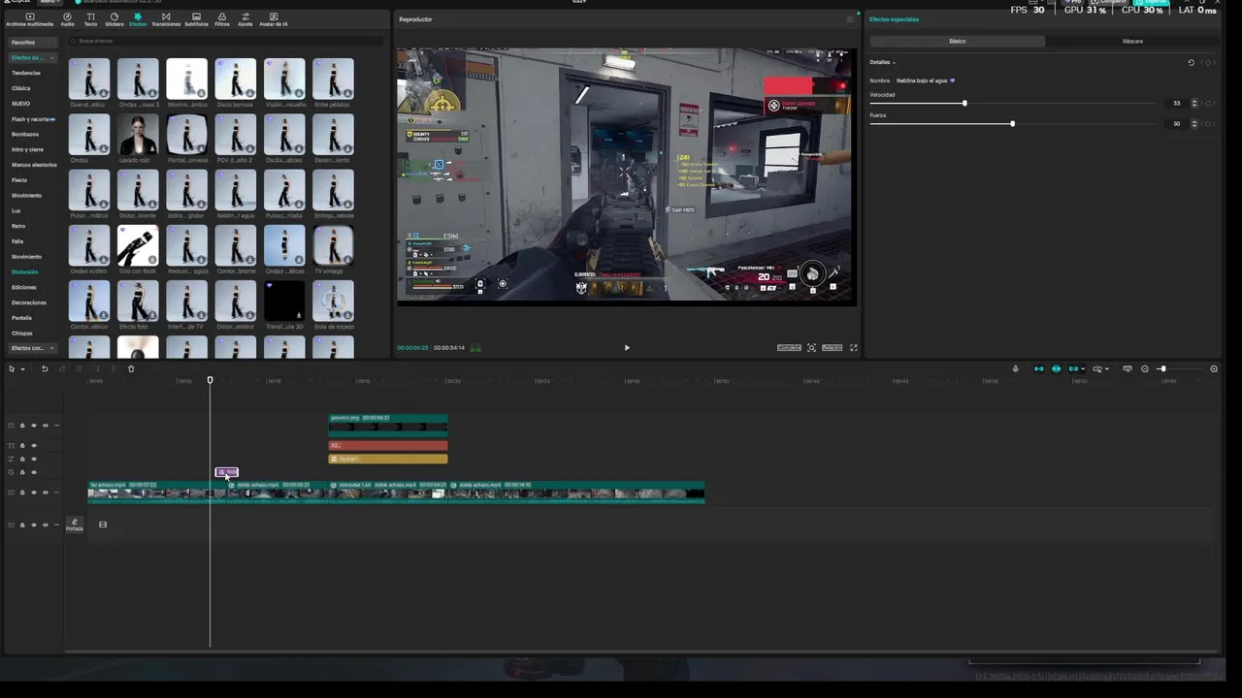Open the Filtros tab icon

(222, 16)
